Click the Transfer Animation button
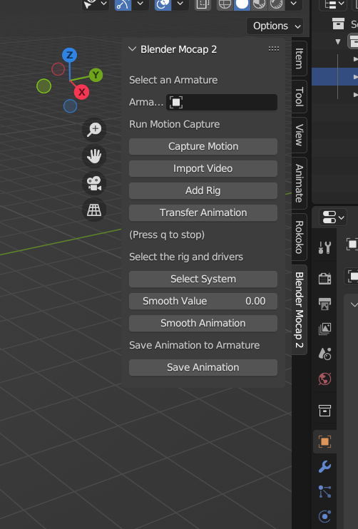Image resolution: width=358 pixels, height=529 pixels. 203,212
